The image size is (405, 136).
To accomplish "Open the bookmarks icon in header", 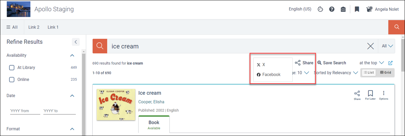I will [x=357, y=9].
